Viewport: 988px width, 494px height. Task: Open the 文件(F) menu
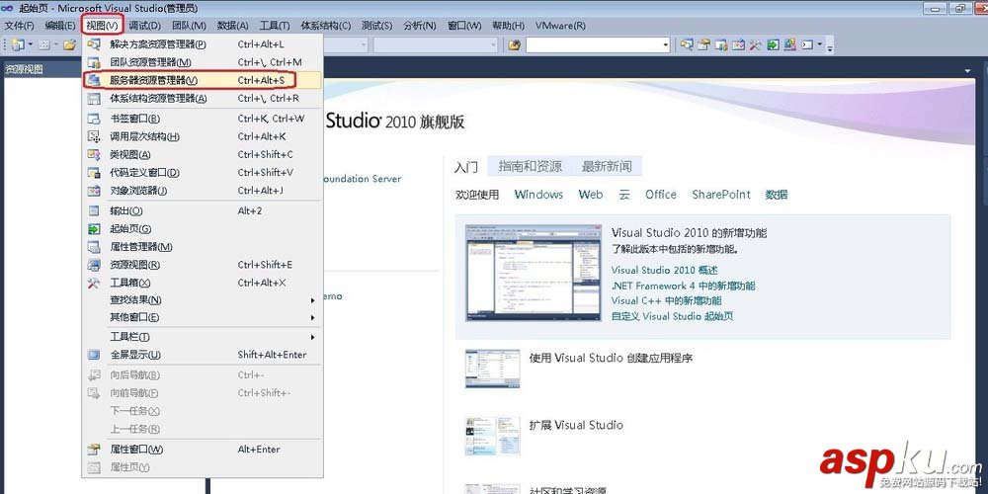(19, 26)
